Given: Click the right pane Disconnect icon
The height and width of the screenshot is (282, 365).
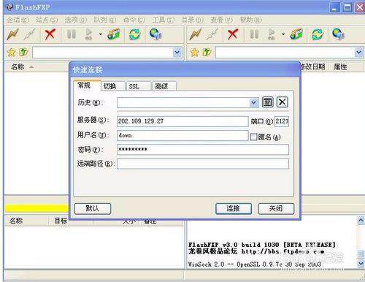Looking at the screenshot, I should coord(212,34).
